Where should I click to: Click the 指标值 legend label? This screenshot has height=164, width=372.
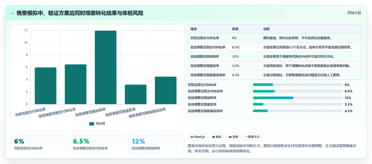click(x=100, y=124)
